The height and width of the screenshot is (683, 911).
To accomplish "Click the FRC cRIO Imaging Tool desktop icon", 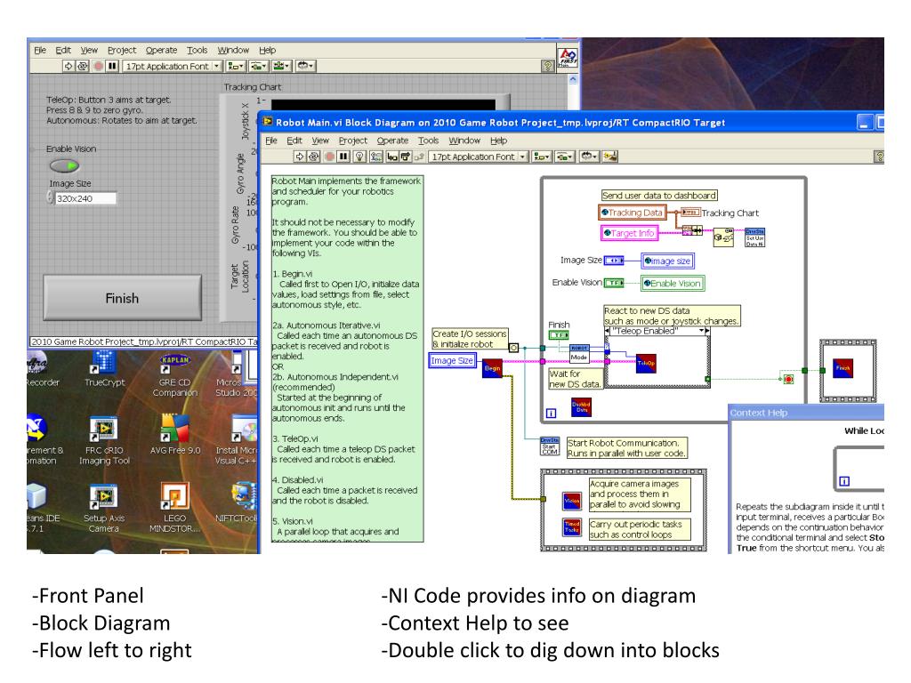I will pyautogui.click(x=105, y=441).
